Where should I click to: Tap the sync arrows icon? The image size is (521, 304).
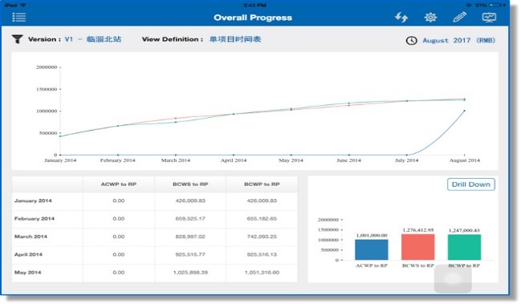(x=401, y=18)
